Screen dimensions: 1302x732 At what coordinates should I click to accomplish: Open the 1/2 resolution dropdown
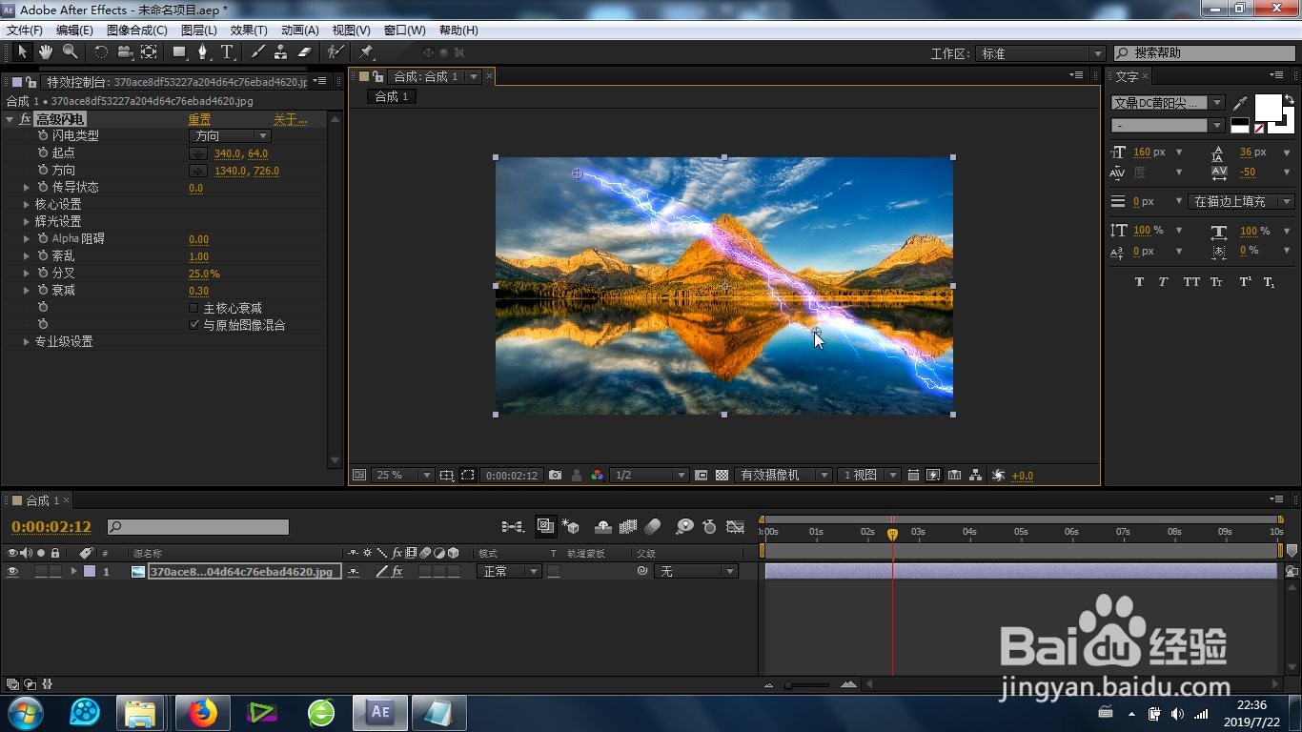point(650,475)
